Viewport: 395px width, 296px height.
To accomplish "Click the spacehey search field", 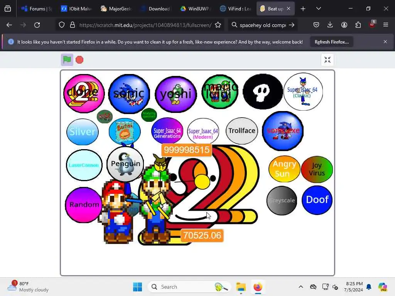I will pyautogui.click(x=263, y=25).
